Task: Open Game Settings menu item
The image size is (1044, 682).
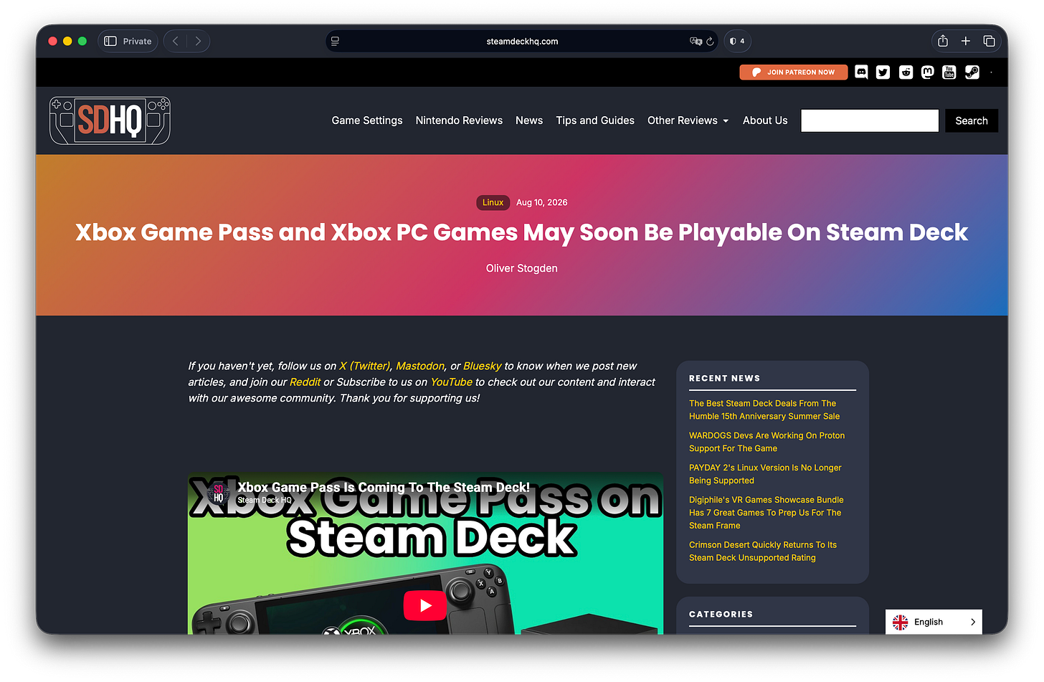Action: (x=367, y=120)
